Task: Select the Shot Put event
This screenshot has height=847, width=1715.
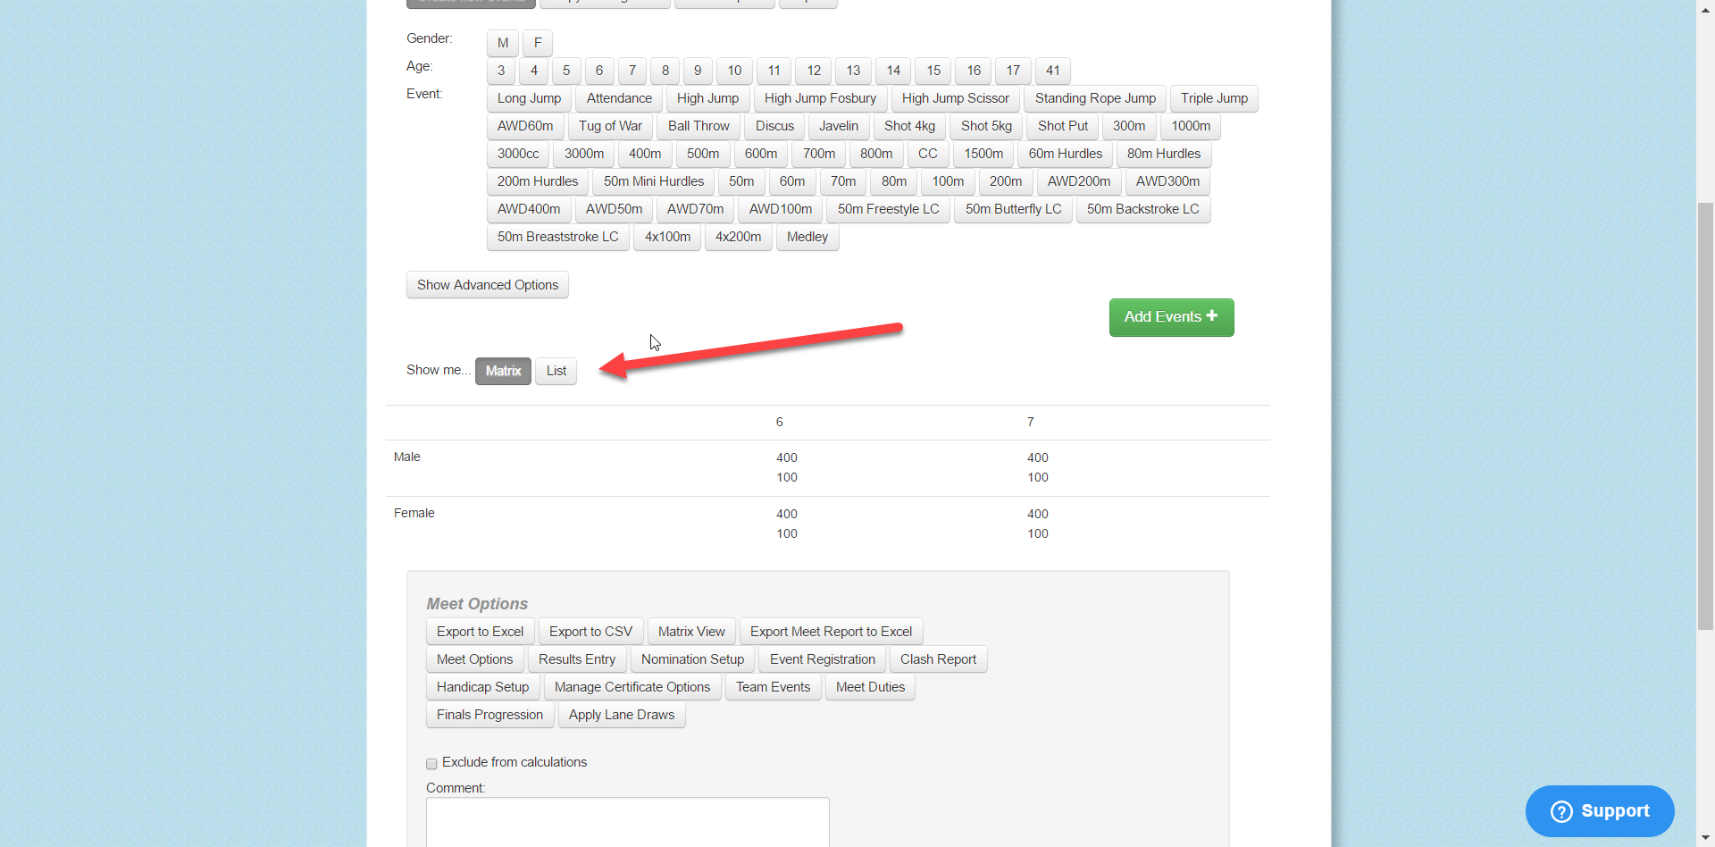Action: click(x=1063, y=126)
